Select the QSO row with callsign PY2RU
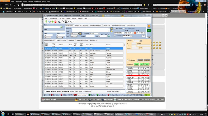This screenshot has width=208, height=116. click(84, 51)
